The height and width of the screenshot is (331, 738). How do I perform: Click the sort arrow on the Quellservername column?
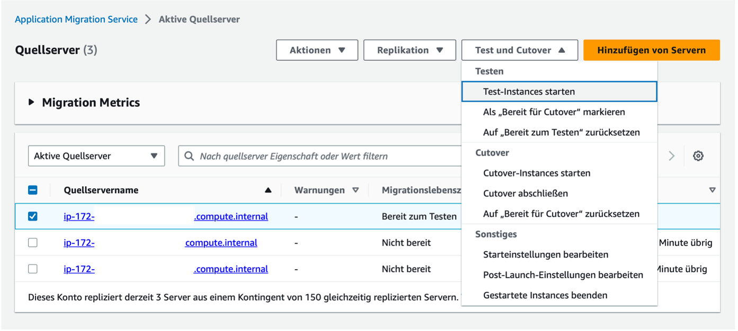tap(268, 189)
